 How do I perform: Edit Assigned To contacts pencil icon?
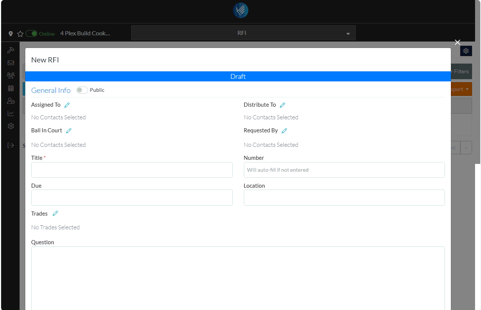point(67,105)
